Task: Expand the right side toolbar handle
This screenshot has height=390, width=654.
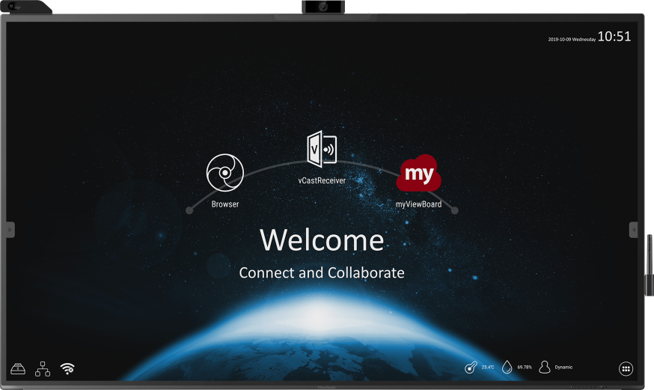Action: click(x=634, y=230)
